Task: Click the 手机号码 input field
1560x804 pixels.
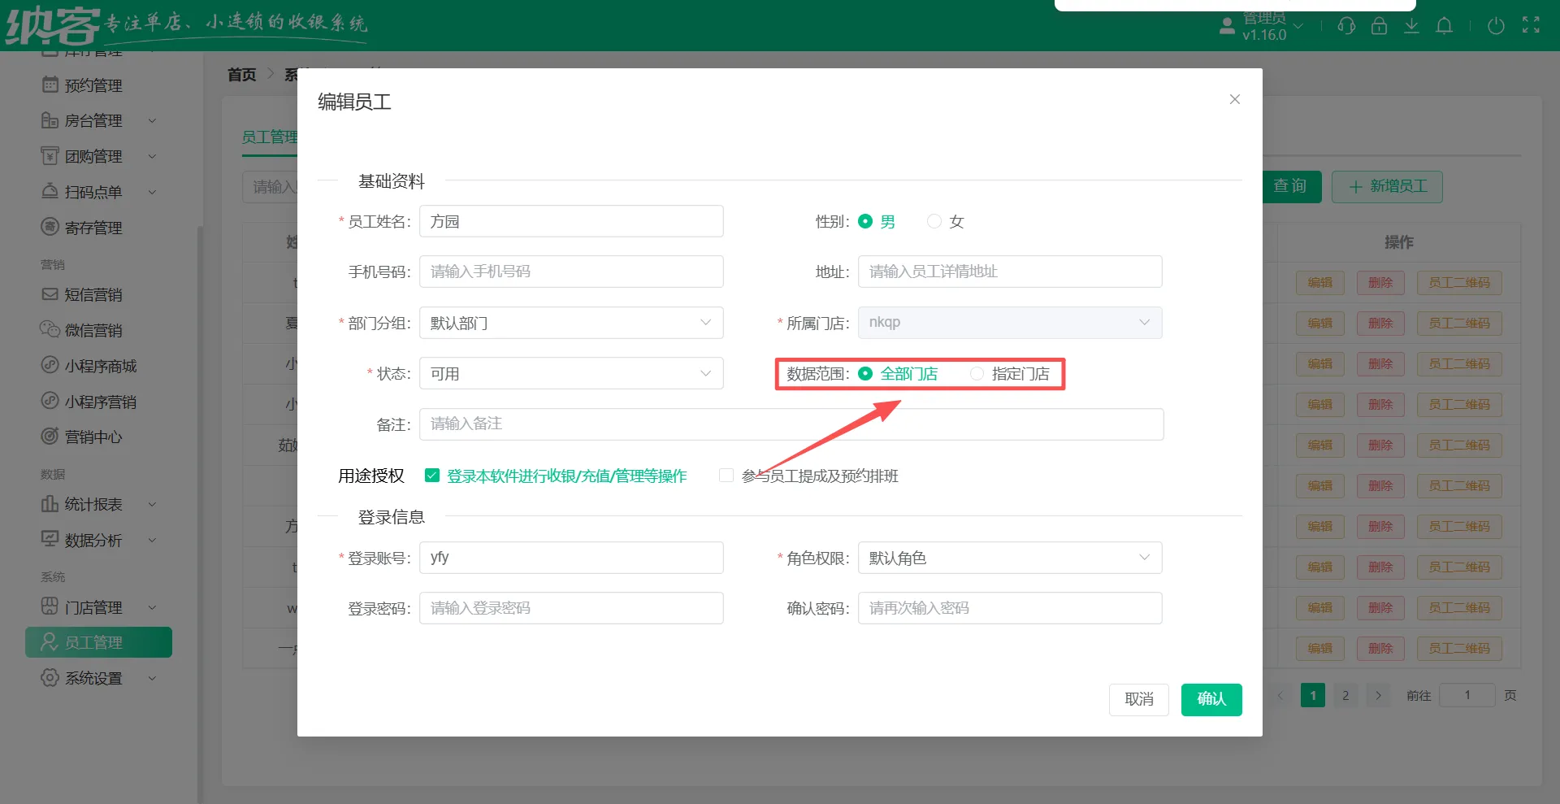Action: pos(570,272)
